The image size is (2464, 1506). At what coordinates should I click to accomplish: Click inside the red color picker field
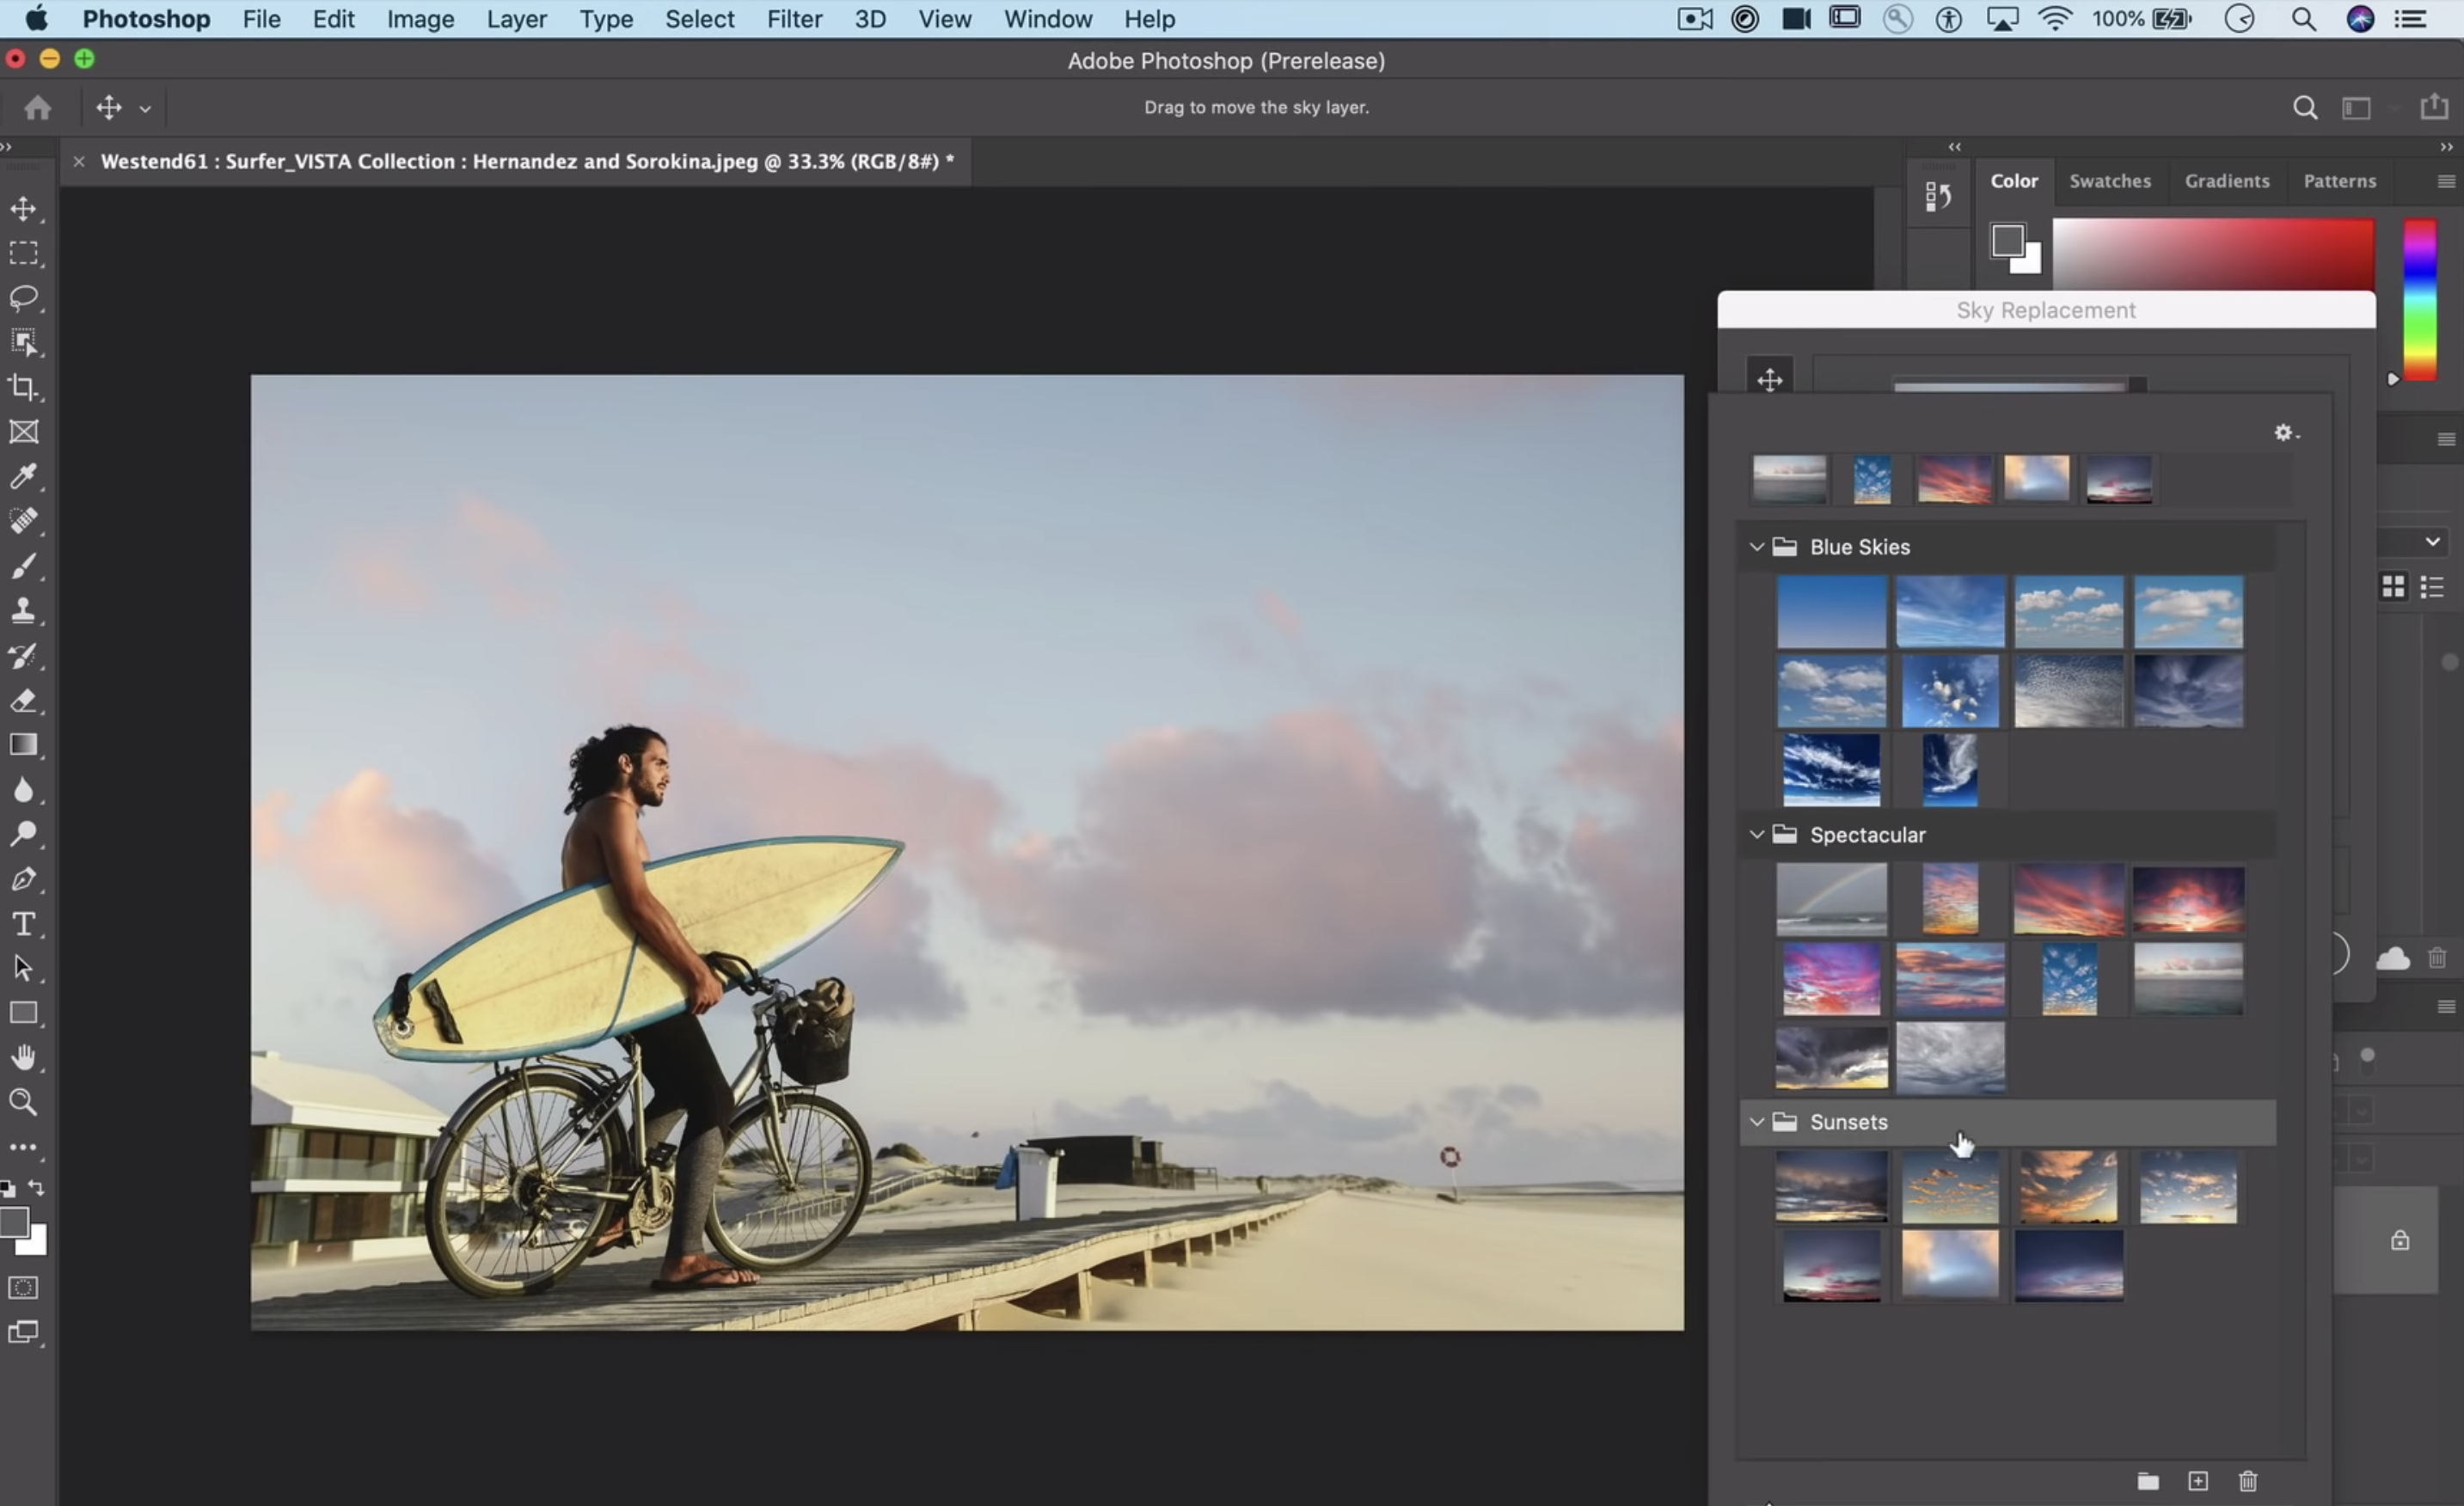point(2213,254)
